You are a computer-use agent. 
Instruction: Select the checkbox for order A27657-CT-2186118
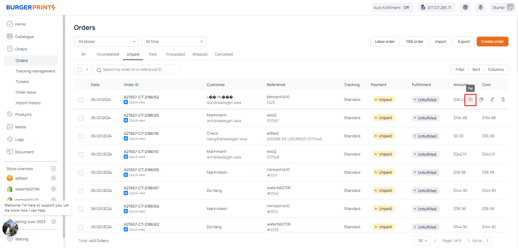point(81,136)
